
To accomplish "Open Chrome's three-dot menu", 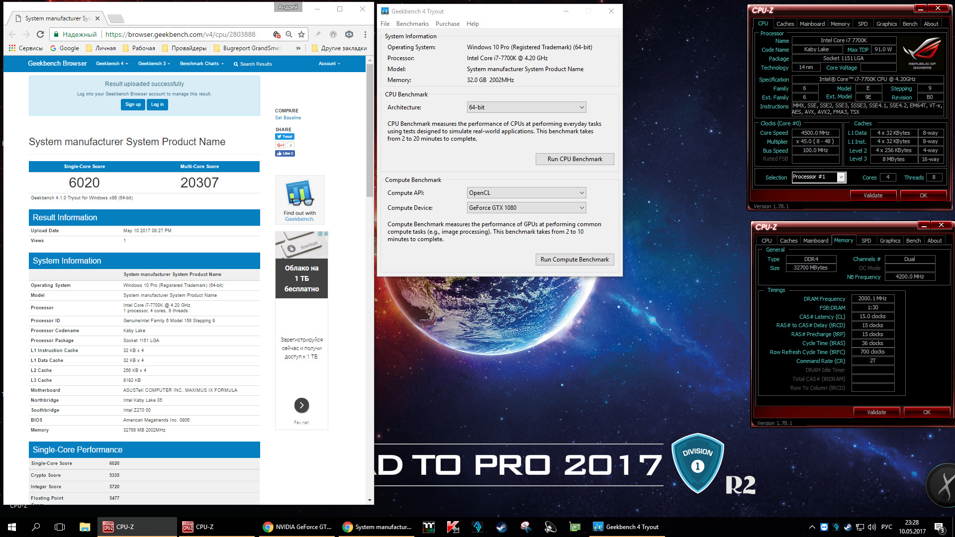I will (365, 34).
